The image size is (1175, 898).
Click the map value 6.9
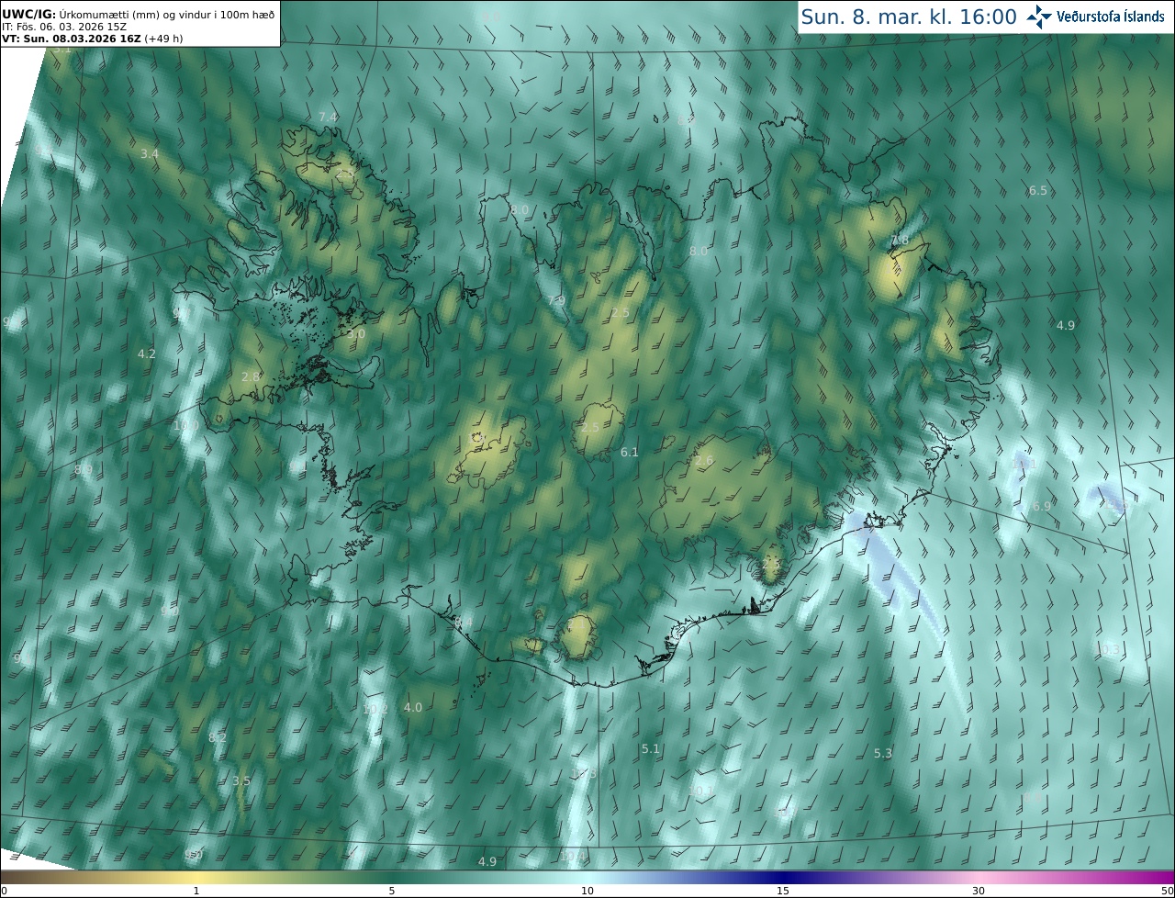pos(1042,507)
